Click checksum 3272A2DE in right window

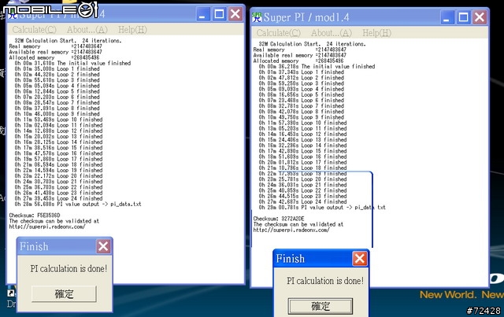tap(292, 219)
